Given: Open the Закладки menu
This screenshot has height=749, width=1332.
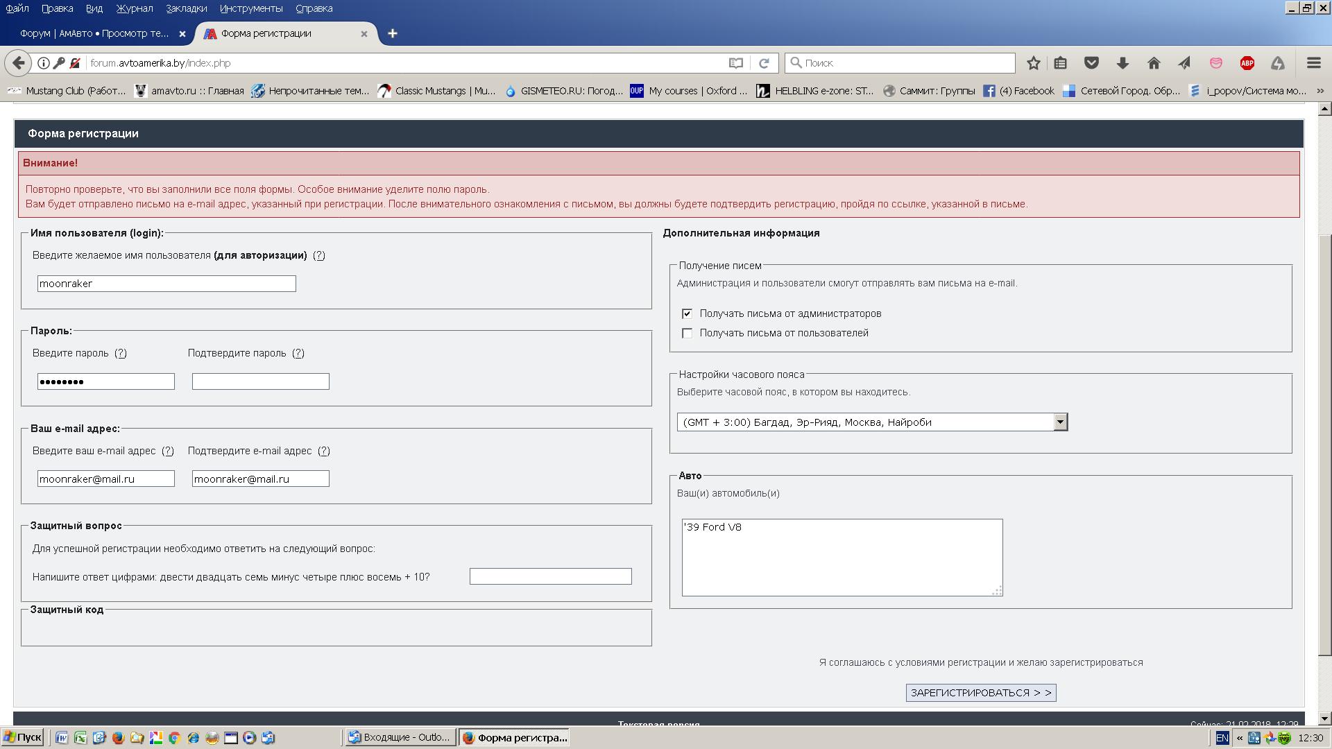Looking at the screenshot, I should (186, 8).
